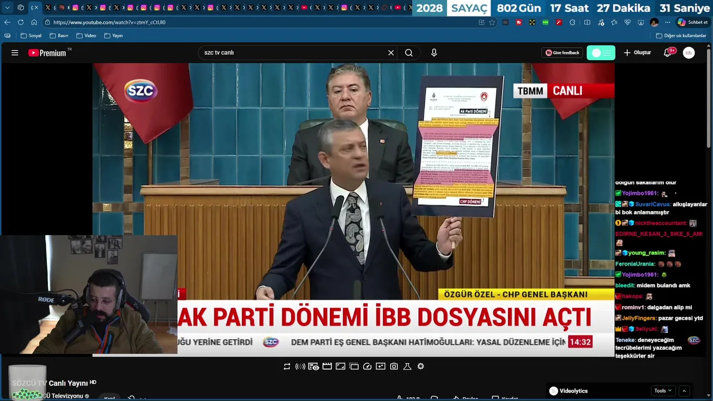
Task: Open the green HD extension icon
Action: [x=545, y=22]
